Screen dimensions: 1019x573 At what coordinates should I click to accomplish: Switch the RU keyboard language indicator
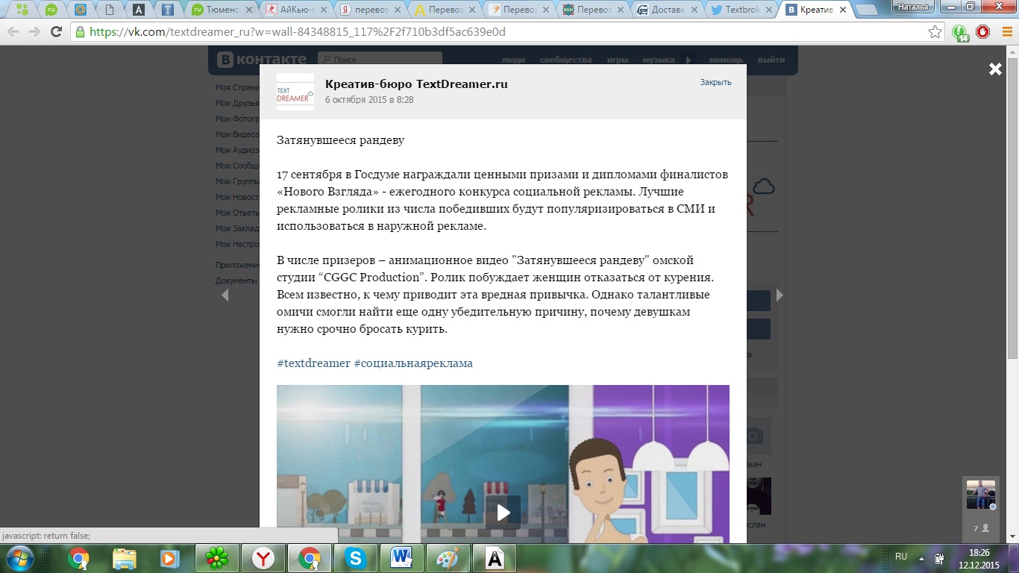[901, 557]
